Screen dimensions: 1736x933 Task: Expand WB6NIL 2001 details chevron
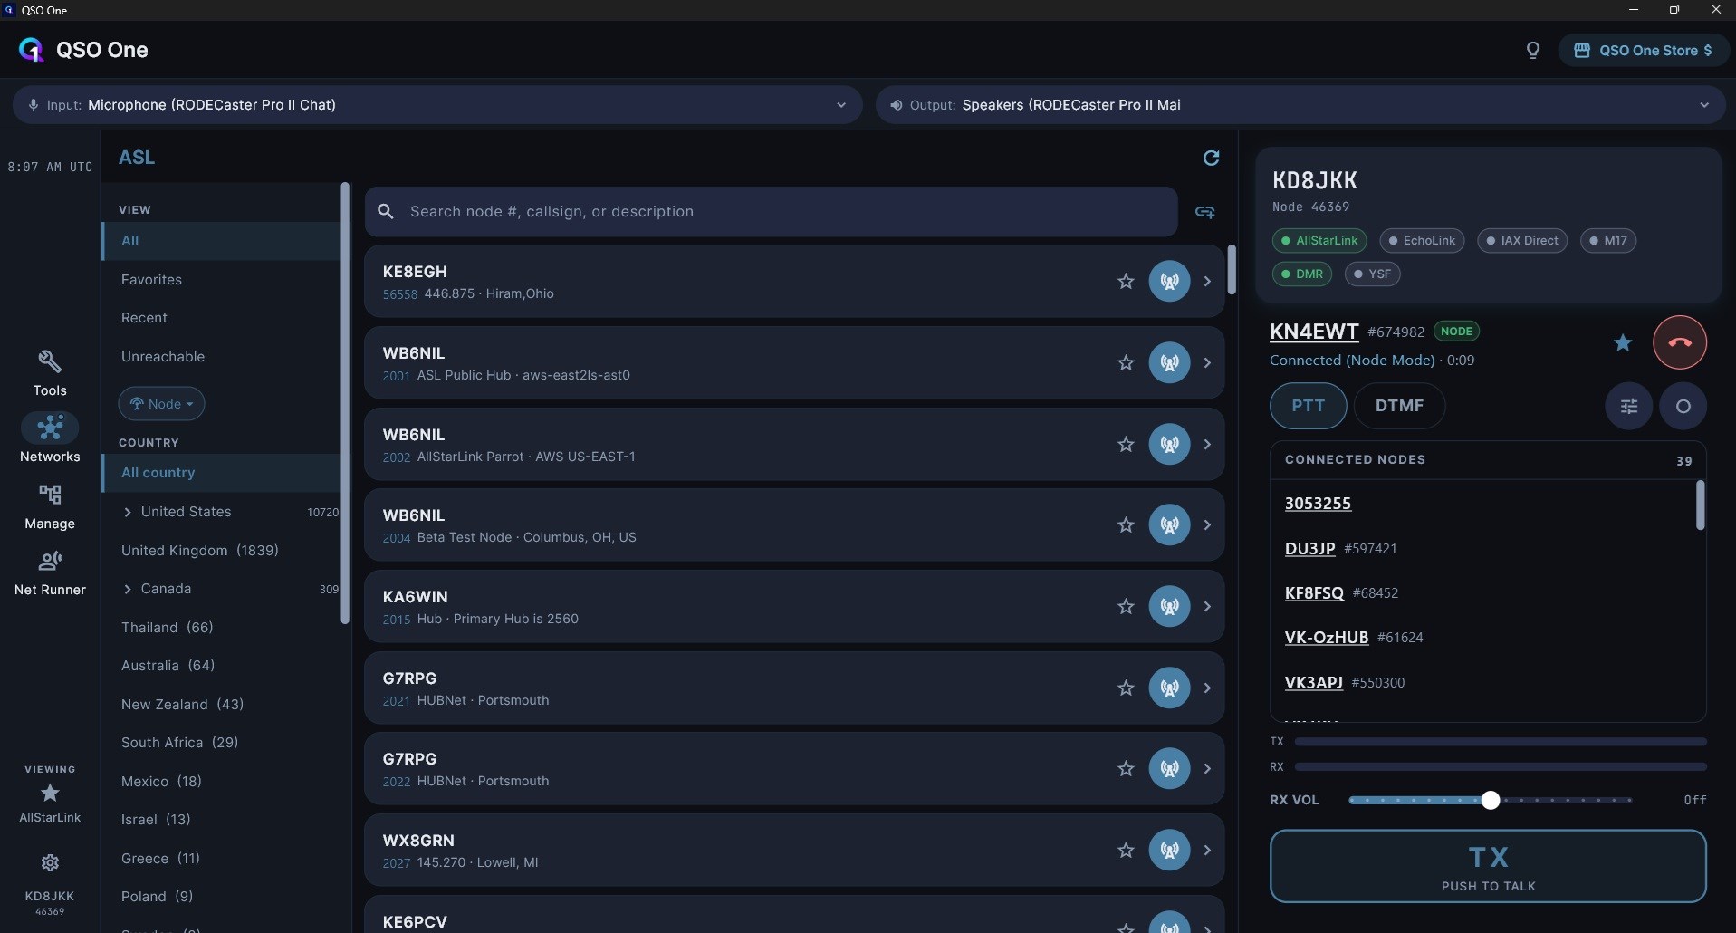1207,362
